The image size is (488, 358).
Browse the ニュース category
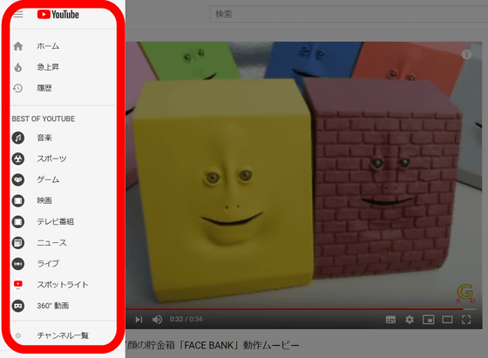tap(51, 243)
